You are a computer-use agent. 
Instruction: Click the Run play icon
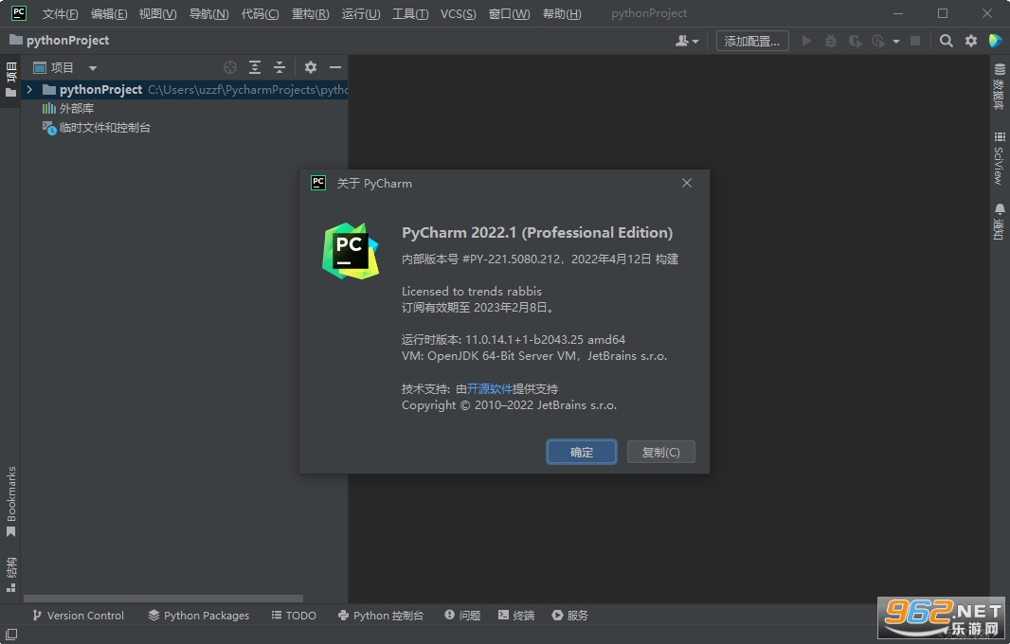click(x=805, y=42)
